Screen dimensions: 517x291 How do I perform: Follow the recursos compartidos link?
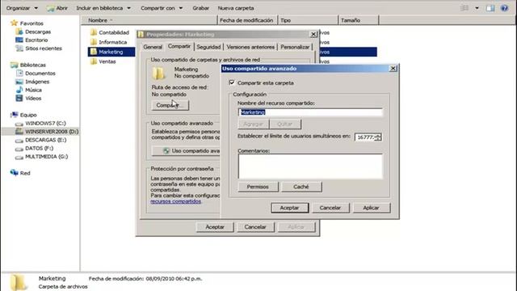176,201
